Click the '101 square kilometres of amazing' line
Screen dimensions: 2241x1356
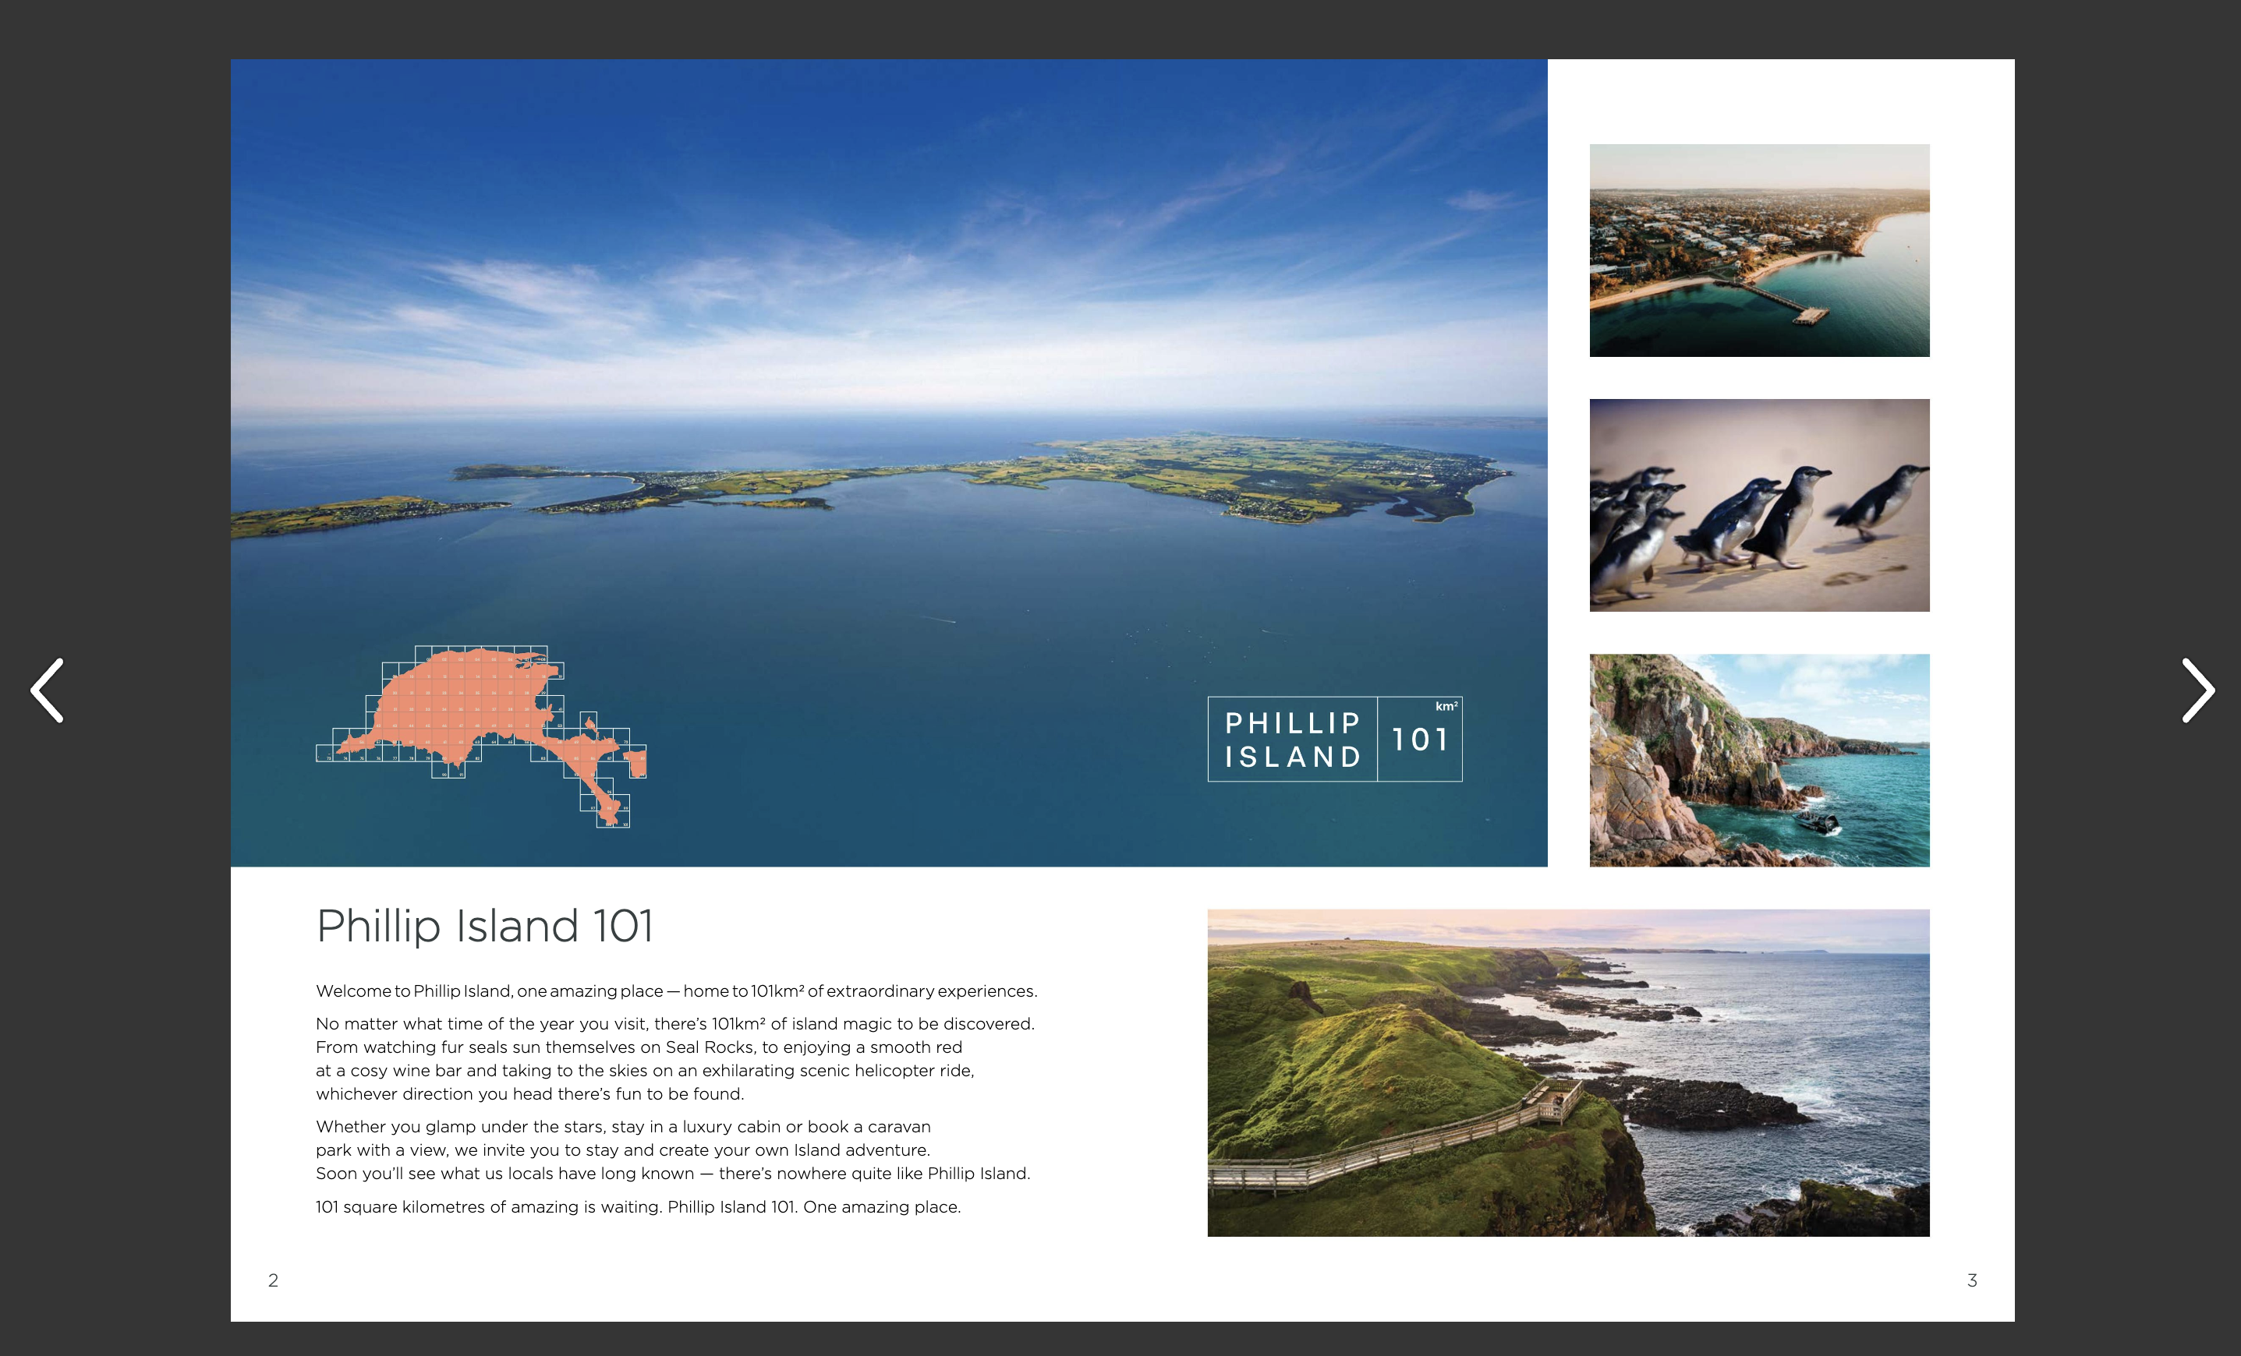point(638,1207)
